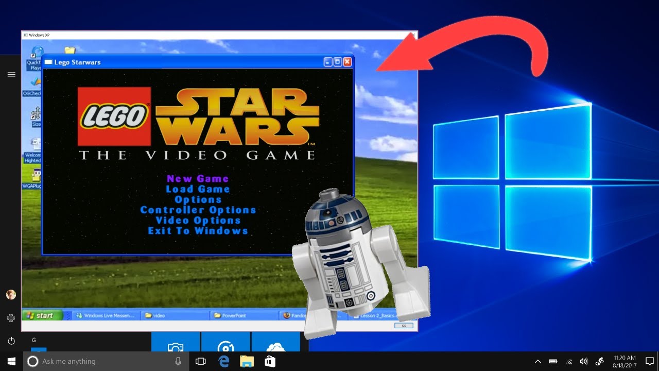Show hidden tray icons chevron
This screenshot has width=659, height=371.
(x=538, y=361)
